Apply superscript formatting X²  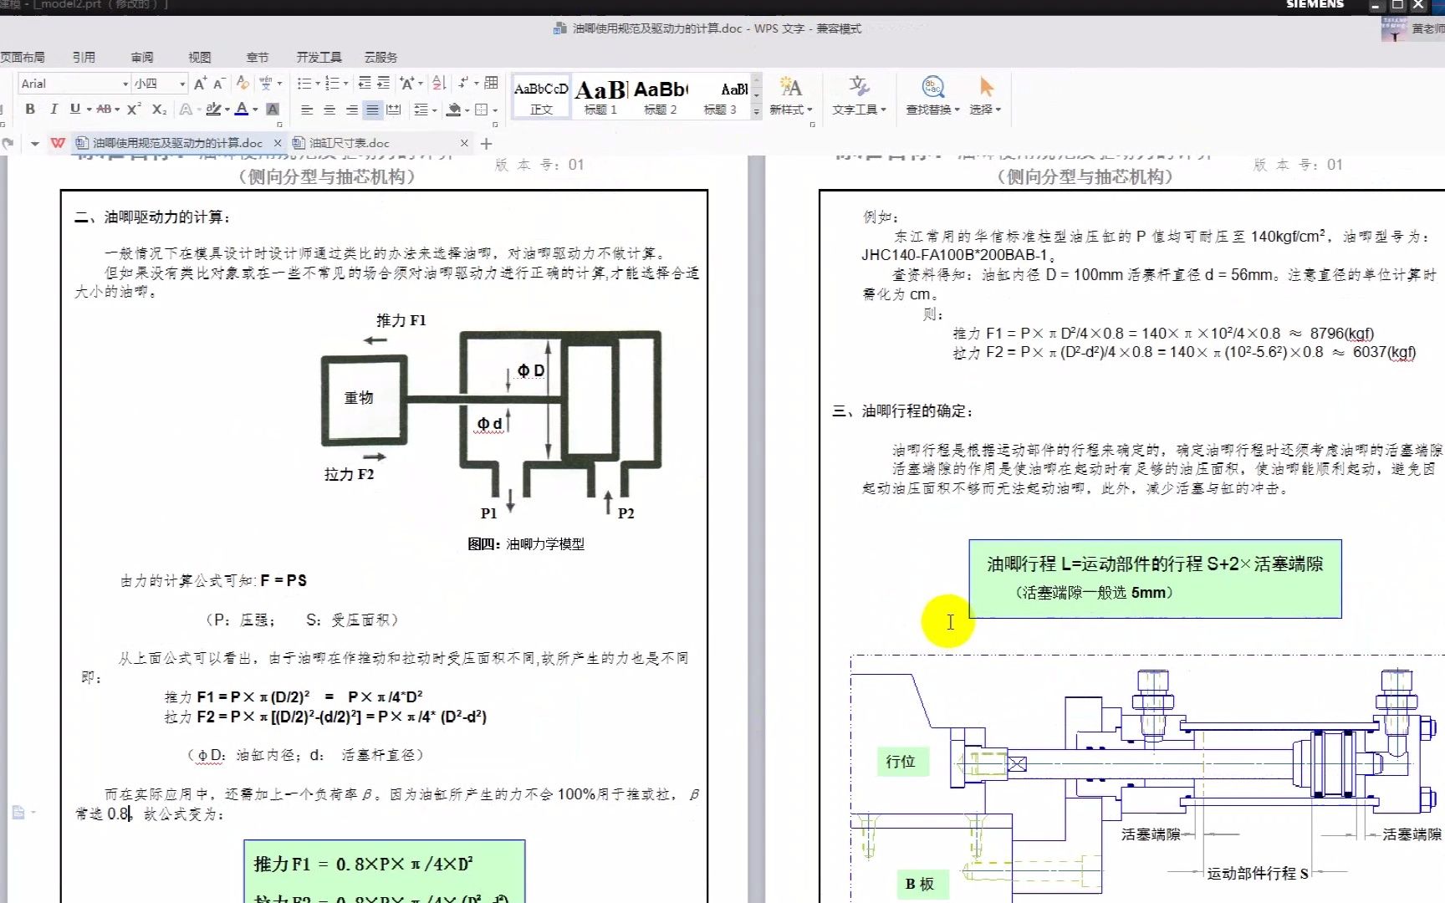coord(133,109)
